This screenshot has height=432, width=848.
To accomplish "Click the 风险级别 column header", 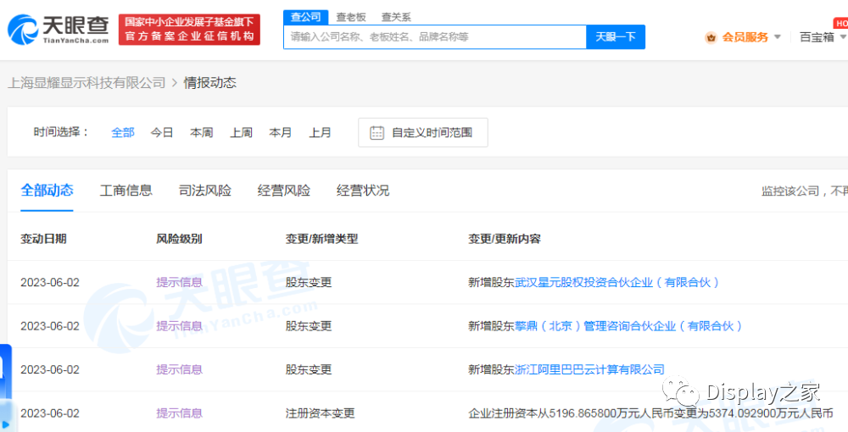I will tap(179, 239).
